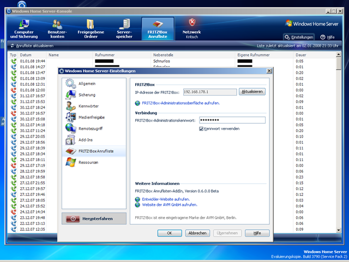The image size is (349, 262).
Task: Confirm settings with OK button
Action: tap(170, 233)
